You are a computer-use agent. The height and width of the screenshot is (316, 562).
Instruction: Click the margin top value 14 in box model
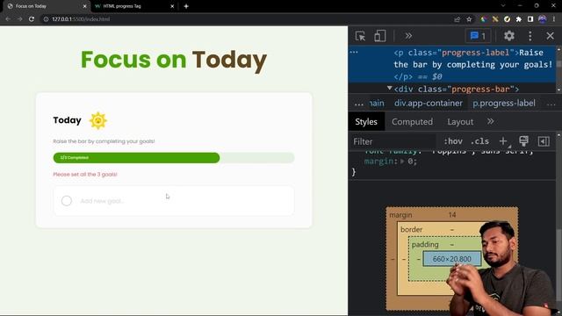(x=452, y=214)
